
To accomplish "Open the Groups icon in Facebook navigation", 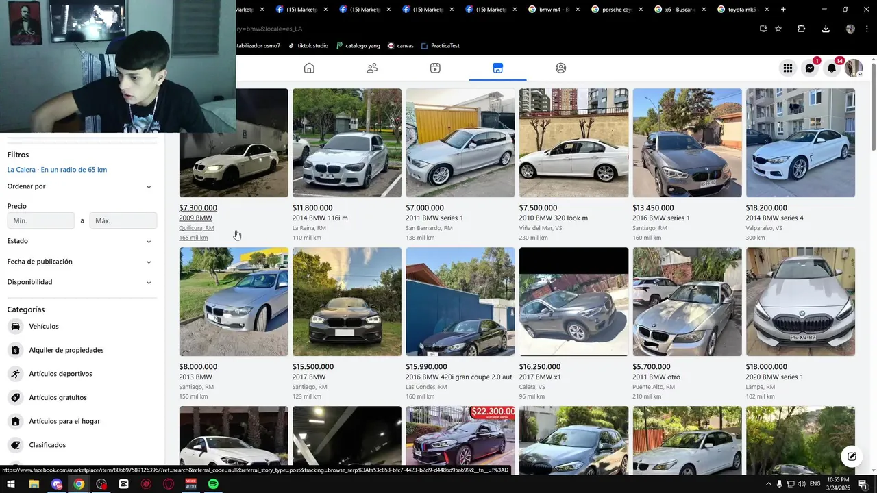I will click(561, 68).
